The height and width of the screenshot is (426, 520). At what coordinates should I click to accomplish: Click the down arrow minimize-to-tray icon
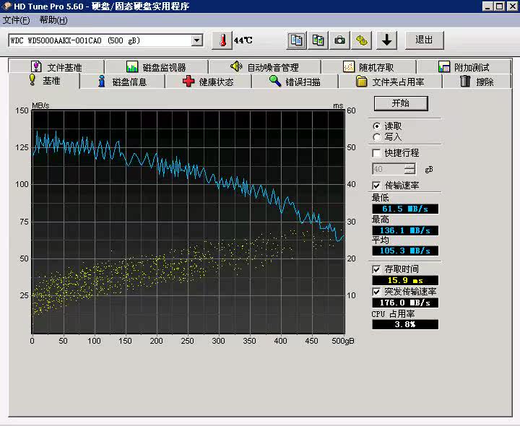[x=387, y=40]
